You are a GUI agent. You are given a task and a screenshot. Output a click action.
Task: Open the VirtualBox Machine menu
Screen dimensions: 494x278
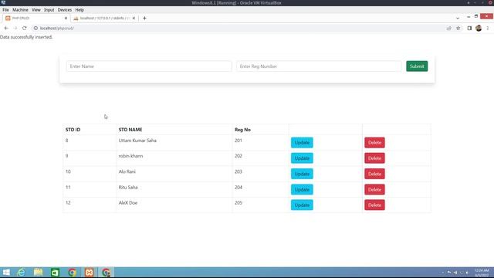click(20, 10)
